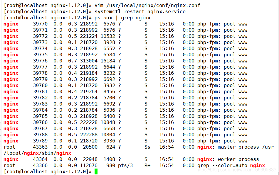Click the VSZ value 222288
The width and height of the screenshot is (279, 175).
click(89, 135)
